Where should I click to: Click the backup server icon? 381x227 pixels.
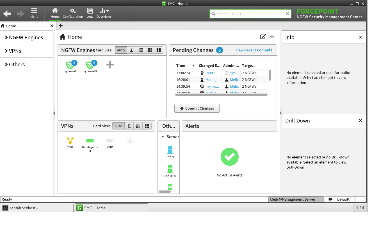(x=170, y=149)
